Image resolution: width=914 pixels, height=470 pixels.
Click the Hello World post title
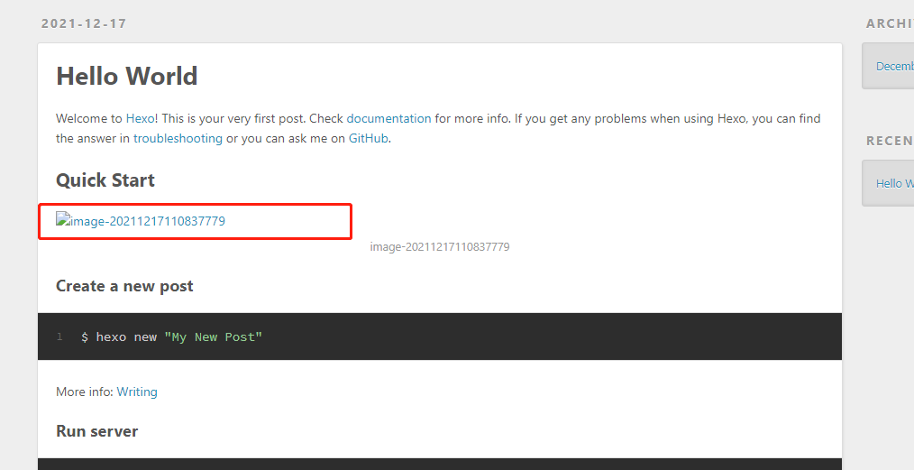click(x=126, y=77)
